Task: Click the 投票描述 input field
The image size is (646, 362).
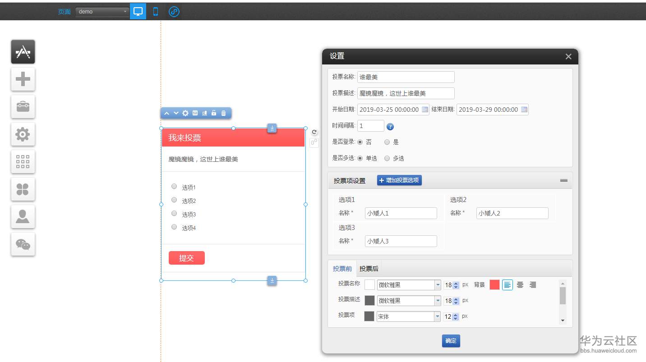Action: 406,93
